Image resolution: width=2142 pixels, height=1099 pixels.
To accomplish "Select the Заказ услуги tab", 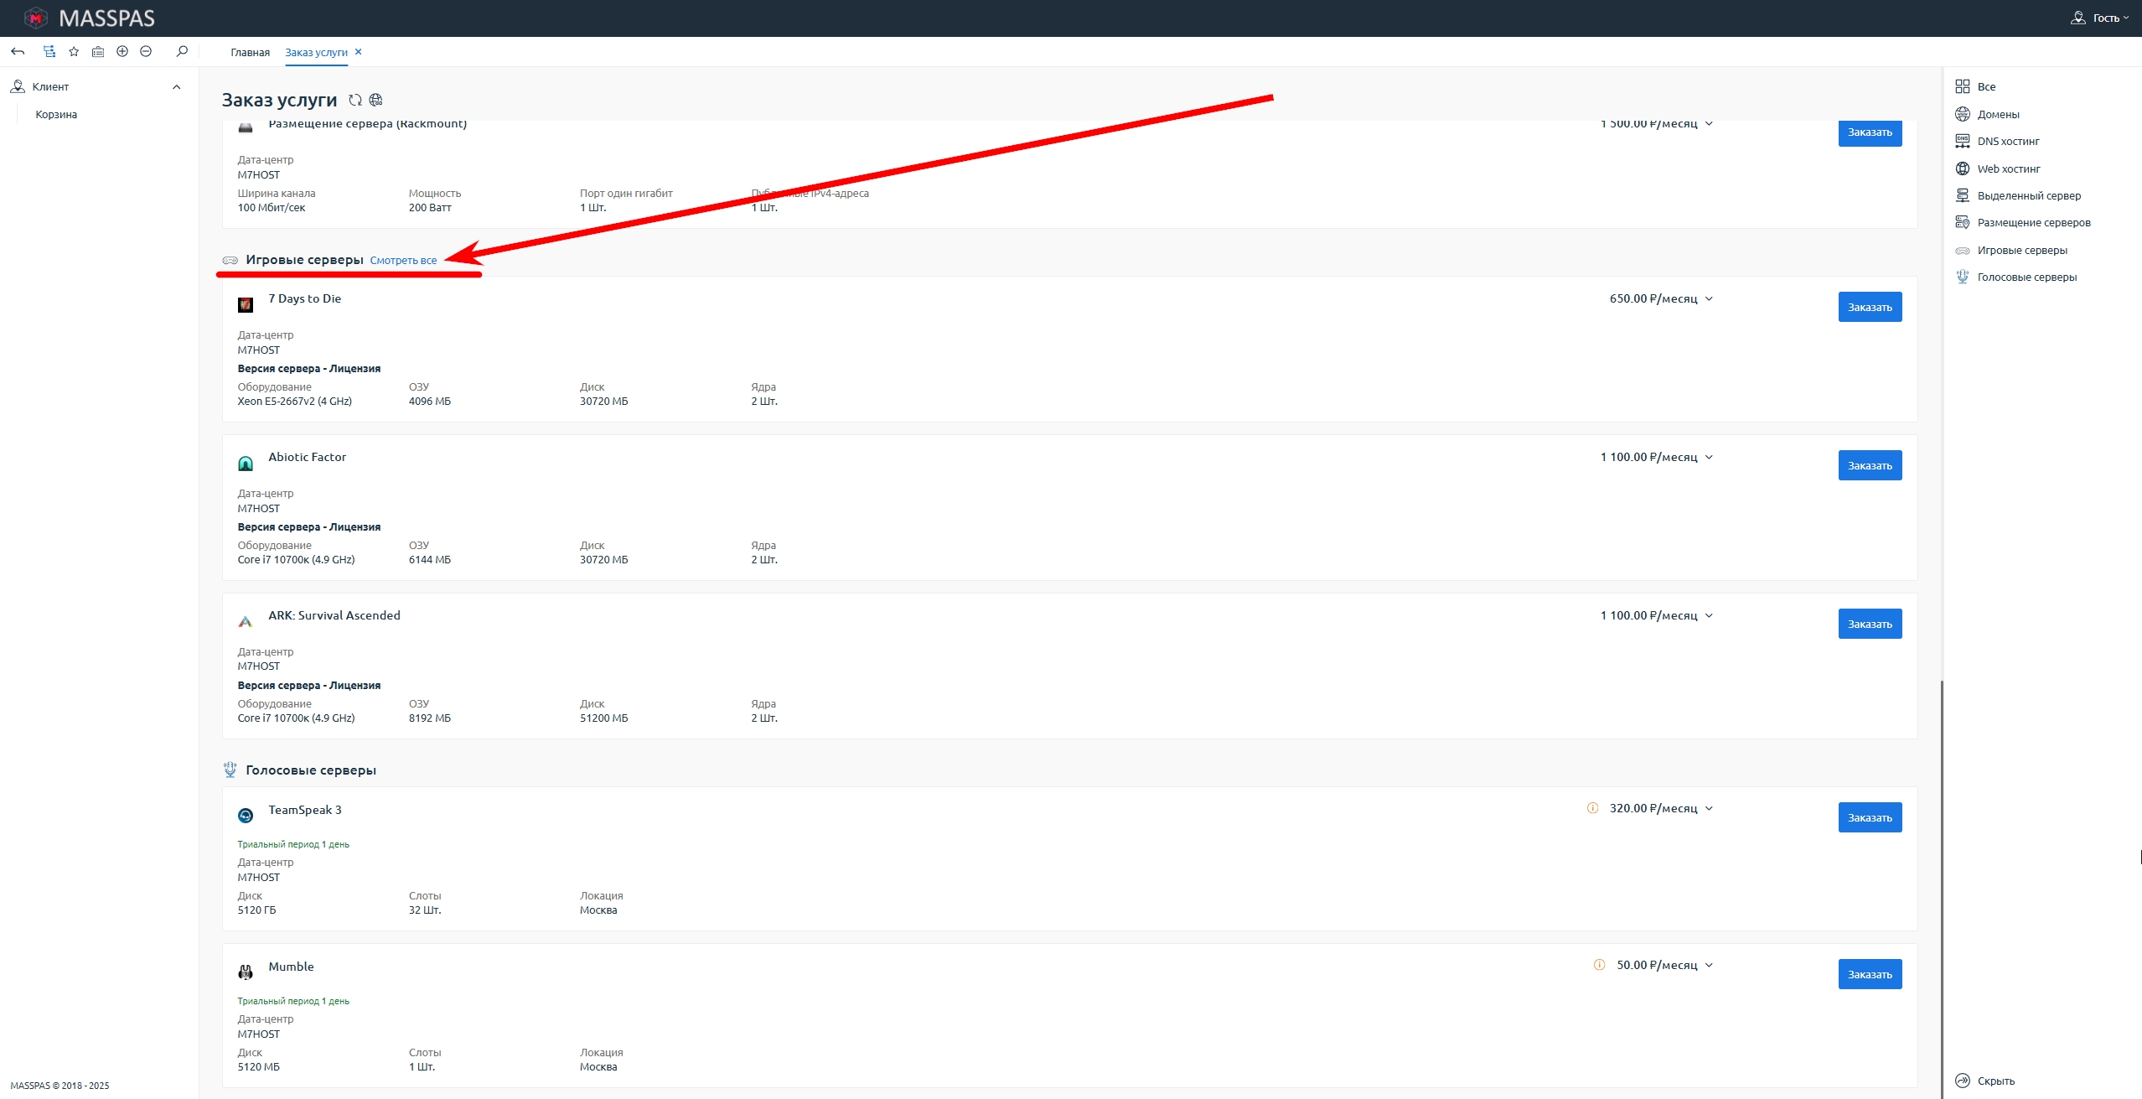I will coord(316,52).
